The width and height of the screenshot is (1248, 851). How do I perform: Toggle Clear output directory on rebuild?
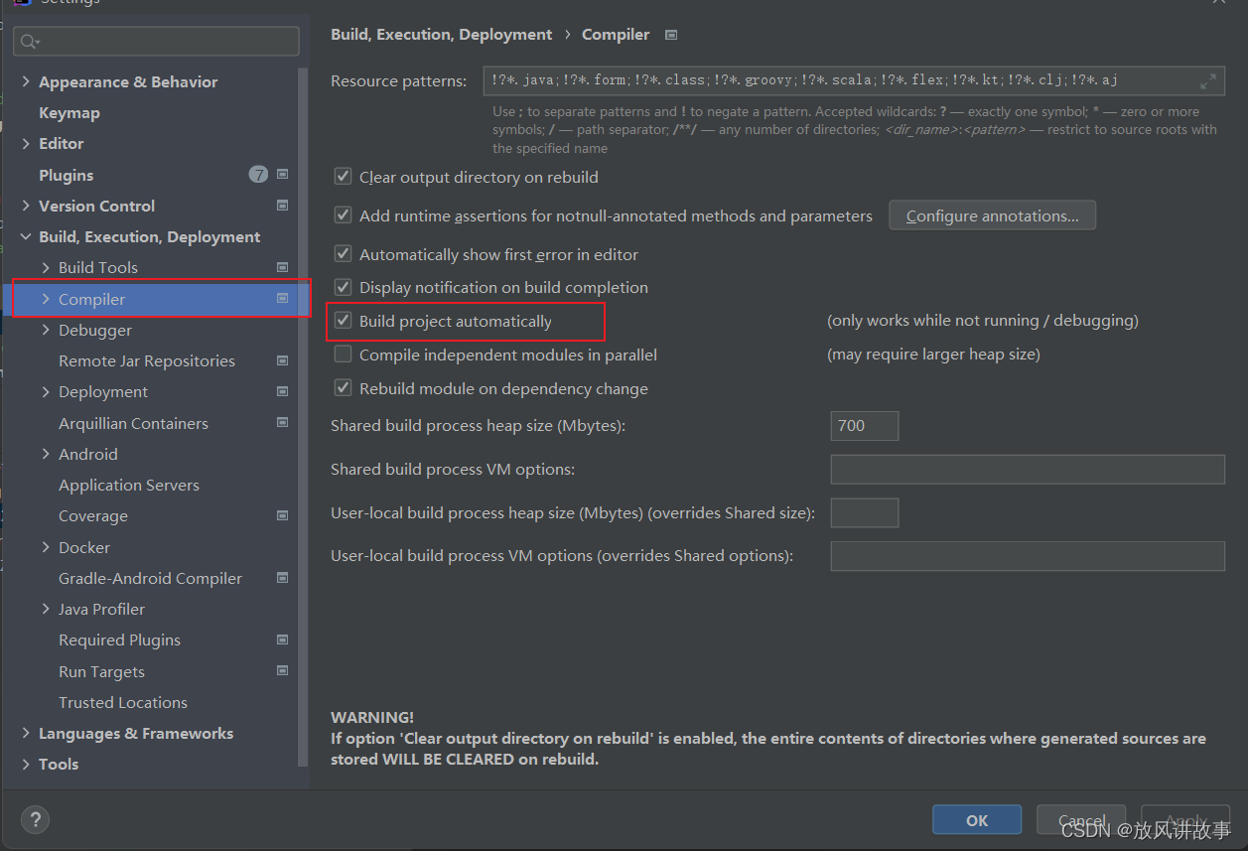coord(343,177)
